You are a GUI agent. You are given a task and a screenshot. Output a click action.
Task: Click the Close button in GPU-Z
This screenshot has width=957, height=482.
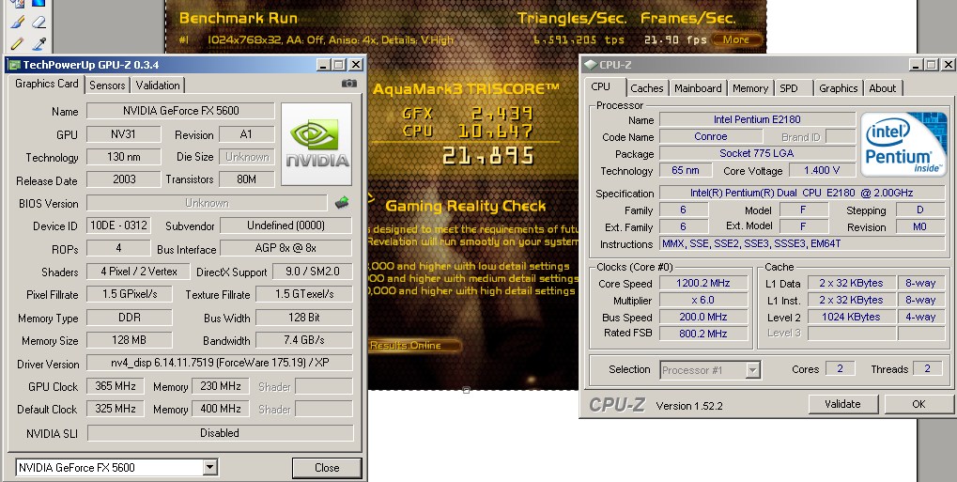point(327,467)
